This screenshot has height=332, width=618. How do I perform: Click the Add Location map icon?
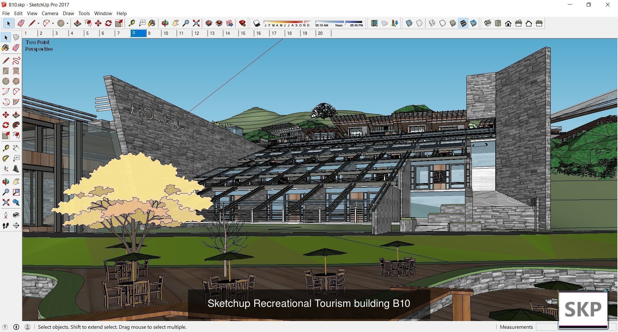374,23
